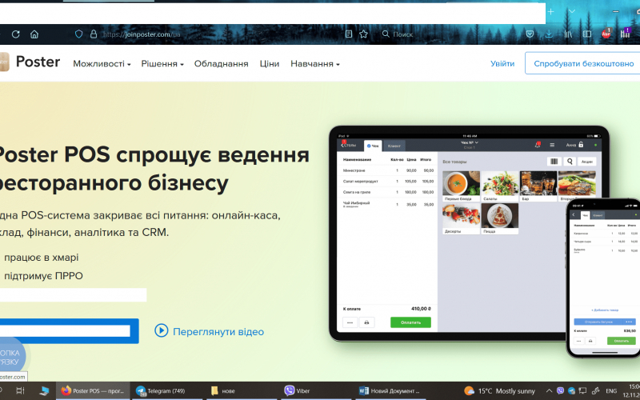Open the Обладнання page

[222, 64]
